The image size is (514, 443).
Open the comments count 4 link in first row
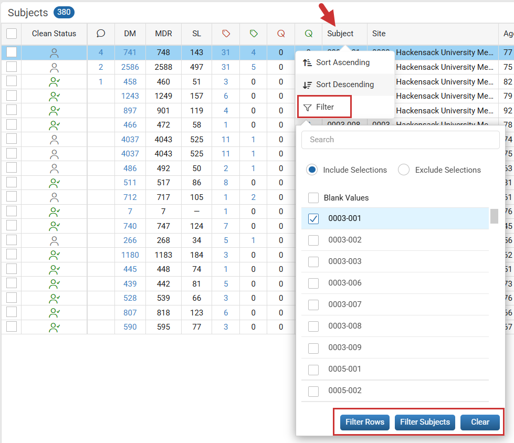(101, 52)
